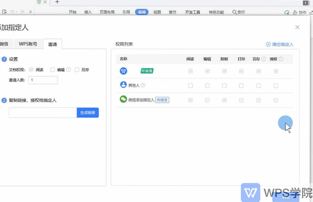
Task: Click the share icon right of 协作
Action: tap(311, 13)
